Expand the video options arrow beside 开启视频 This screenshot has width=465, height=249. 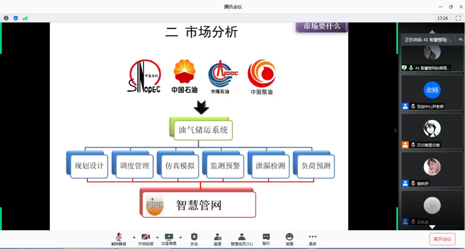click(157, 237)
